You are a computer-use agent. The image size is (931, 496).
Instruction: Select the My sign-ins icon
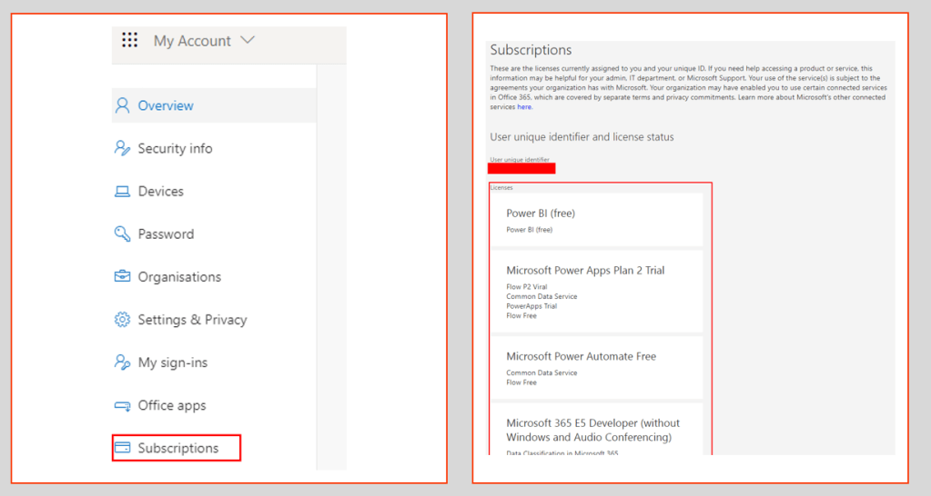pyautogui.click(x=122, y=362)
